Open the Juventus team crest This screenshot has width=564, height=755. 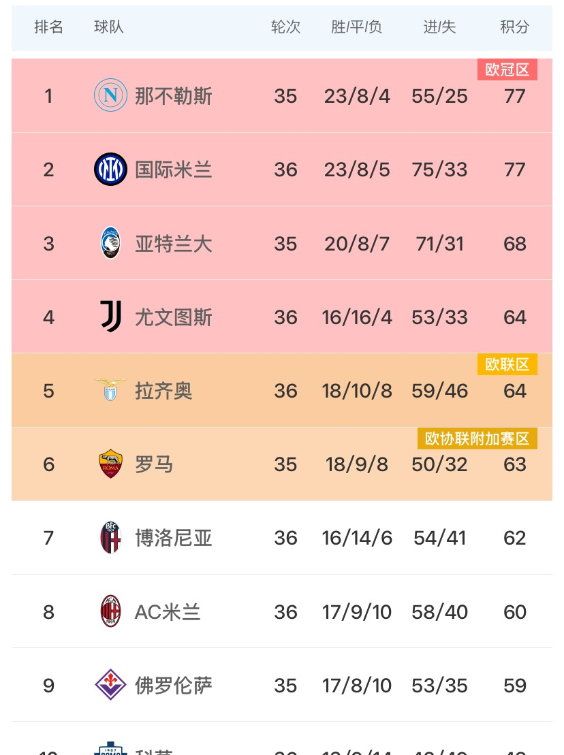[x=110, y=317]
